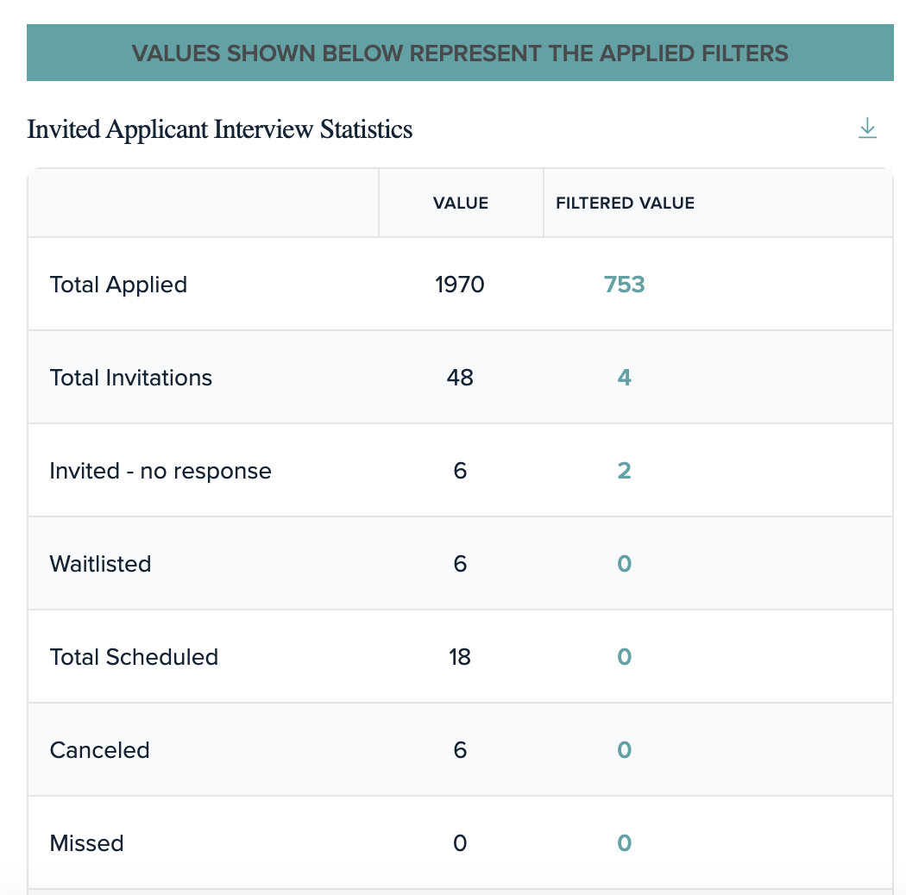This screenshot has height=895, width=906.
Task: Open the filtered Total Scheduled value 0
Action: click(624, 656)
